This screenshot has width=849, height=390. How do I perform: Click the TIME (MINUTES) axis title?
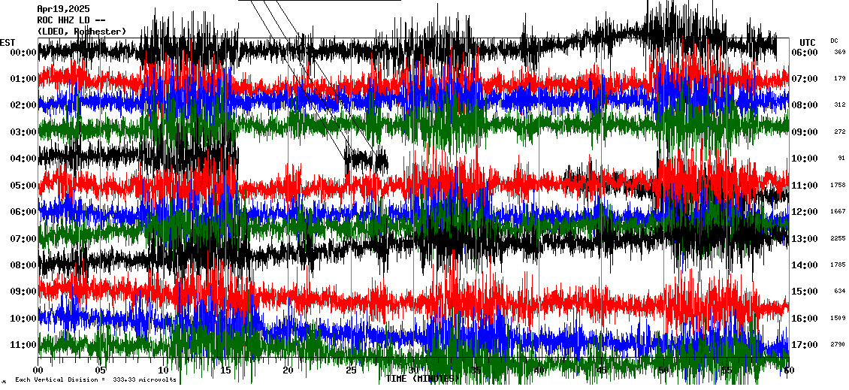[421, 379]
